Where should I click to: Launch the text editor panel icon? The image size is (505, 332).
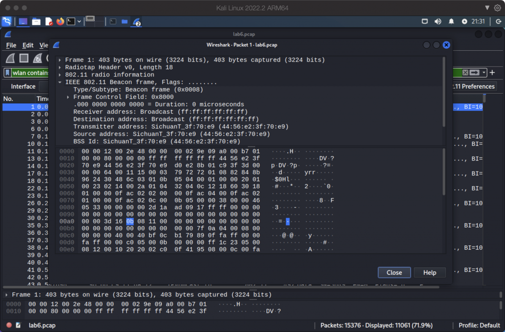pyautogui.click(x=49, y=22)
